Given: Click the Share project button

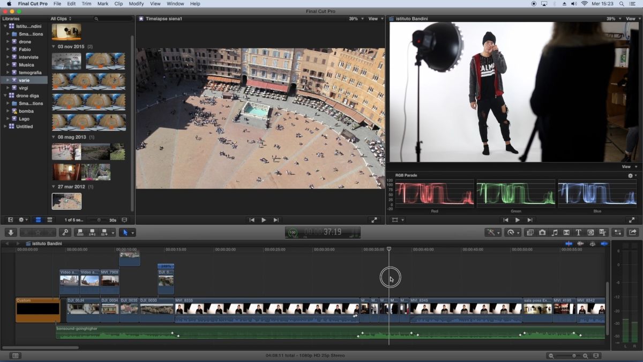Looking at the screenshot, I should [632, 233].
